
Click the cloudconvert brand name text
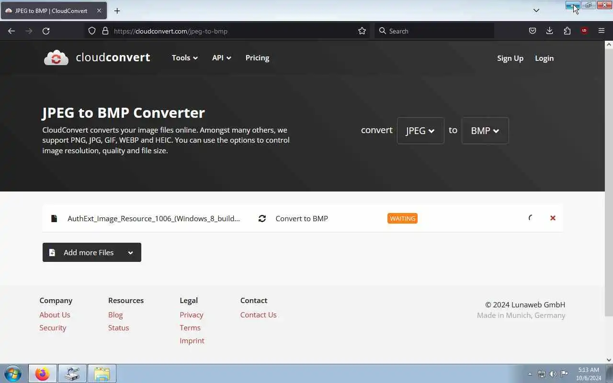pyautogui.click(x=113, y=57)
